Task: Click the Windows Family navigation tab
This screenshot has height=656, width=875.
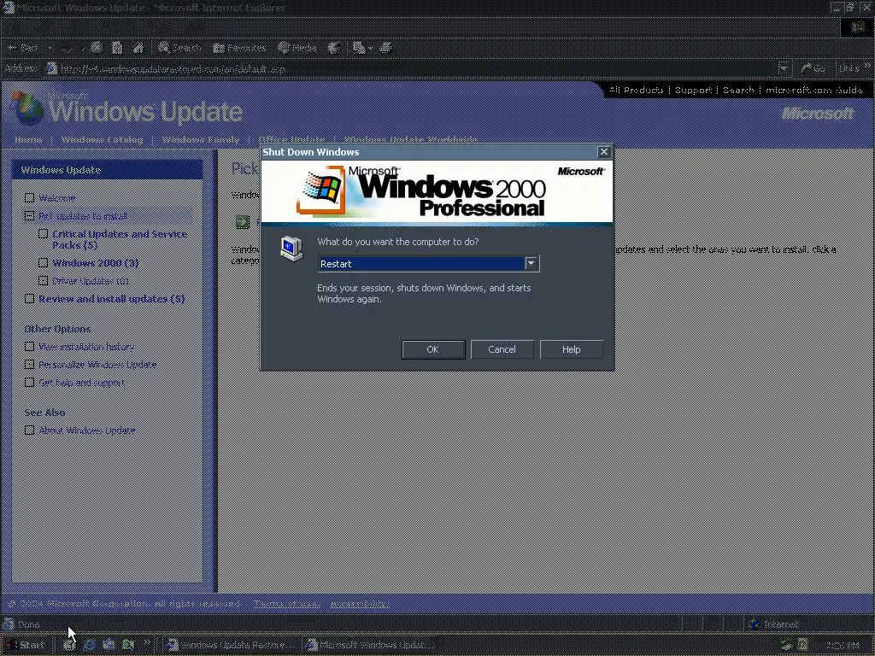Action: pos(201,139)
